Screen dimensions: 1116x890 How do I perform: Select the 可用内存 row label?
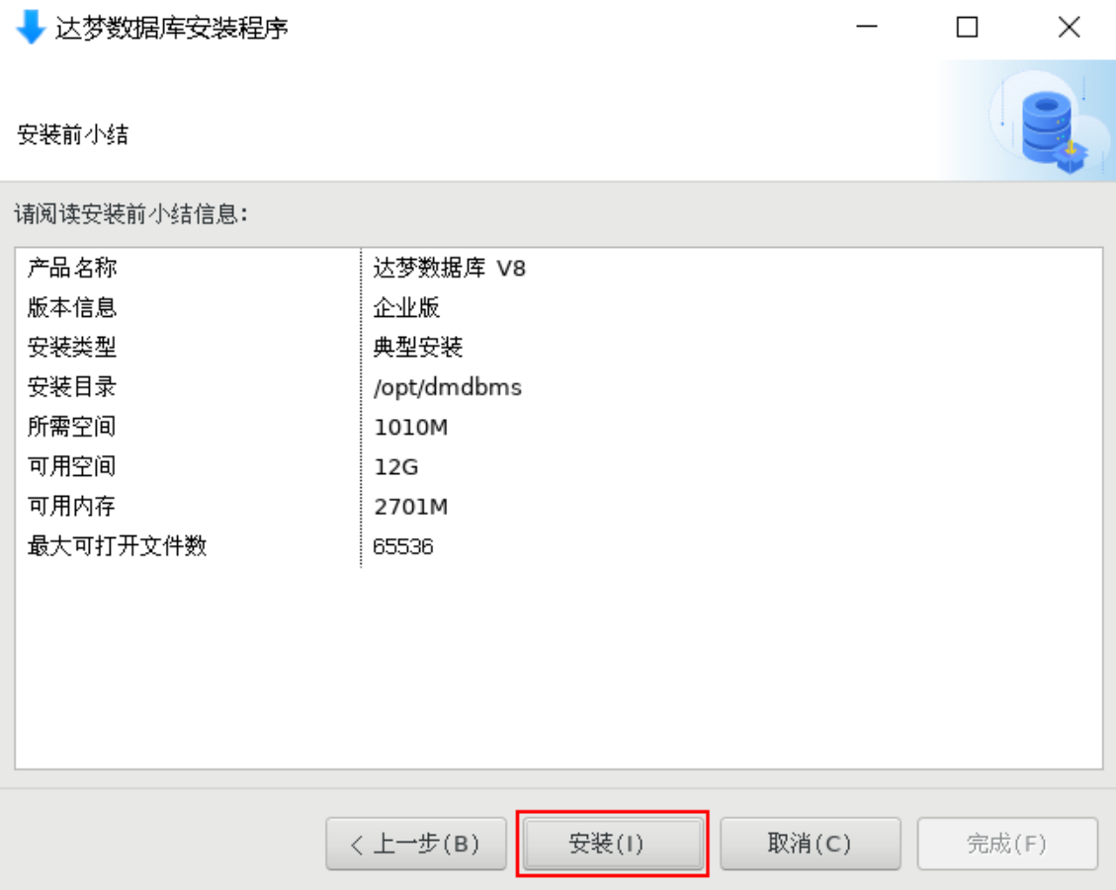72,508
